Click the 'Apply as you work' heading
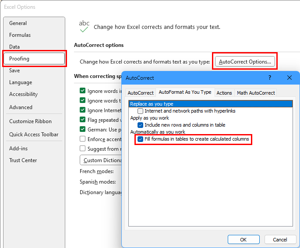The width and height of the screenshot is (300, 248). [x=150, y=118]
